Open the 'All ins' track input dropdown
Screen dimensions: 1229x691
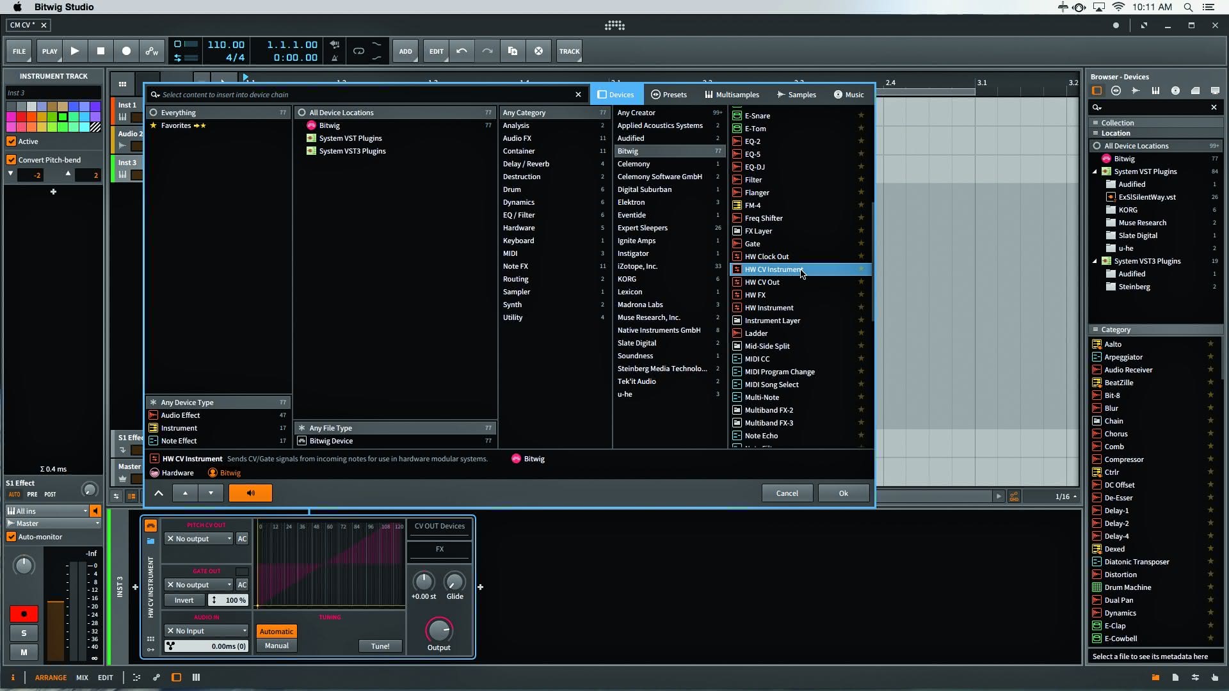(x=47, y=511)
